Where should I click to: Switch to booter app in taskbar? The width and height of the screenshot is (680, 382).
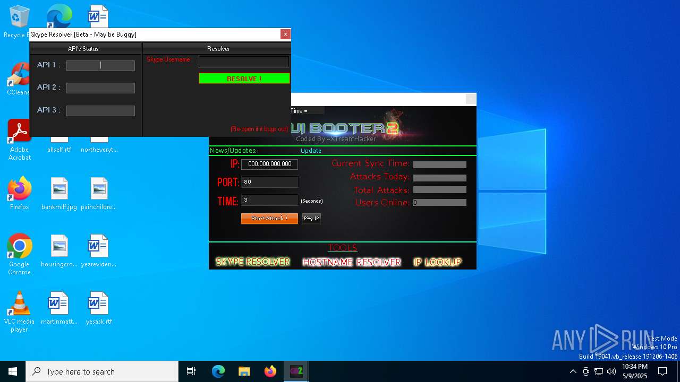296,371
